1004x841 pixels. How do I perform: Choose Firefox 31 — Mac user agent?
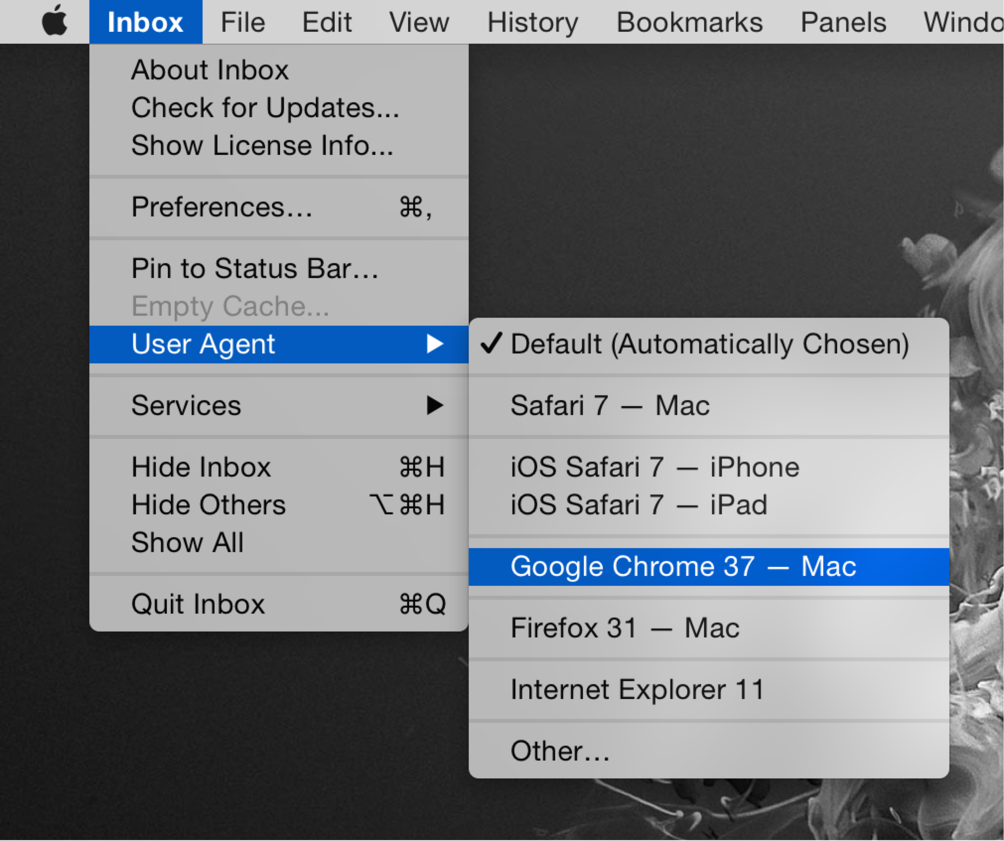625,628
